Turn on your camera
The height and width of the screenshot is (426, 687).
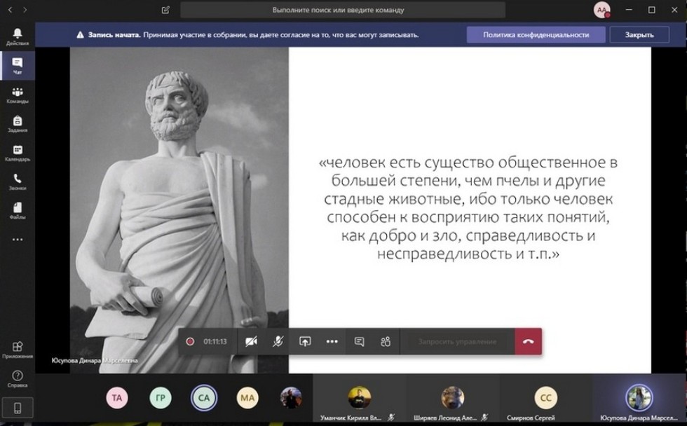tap(252, 341)
